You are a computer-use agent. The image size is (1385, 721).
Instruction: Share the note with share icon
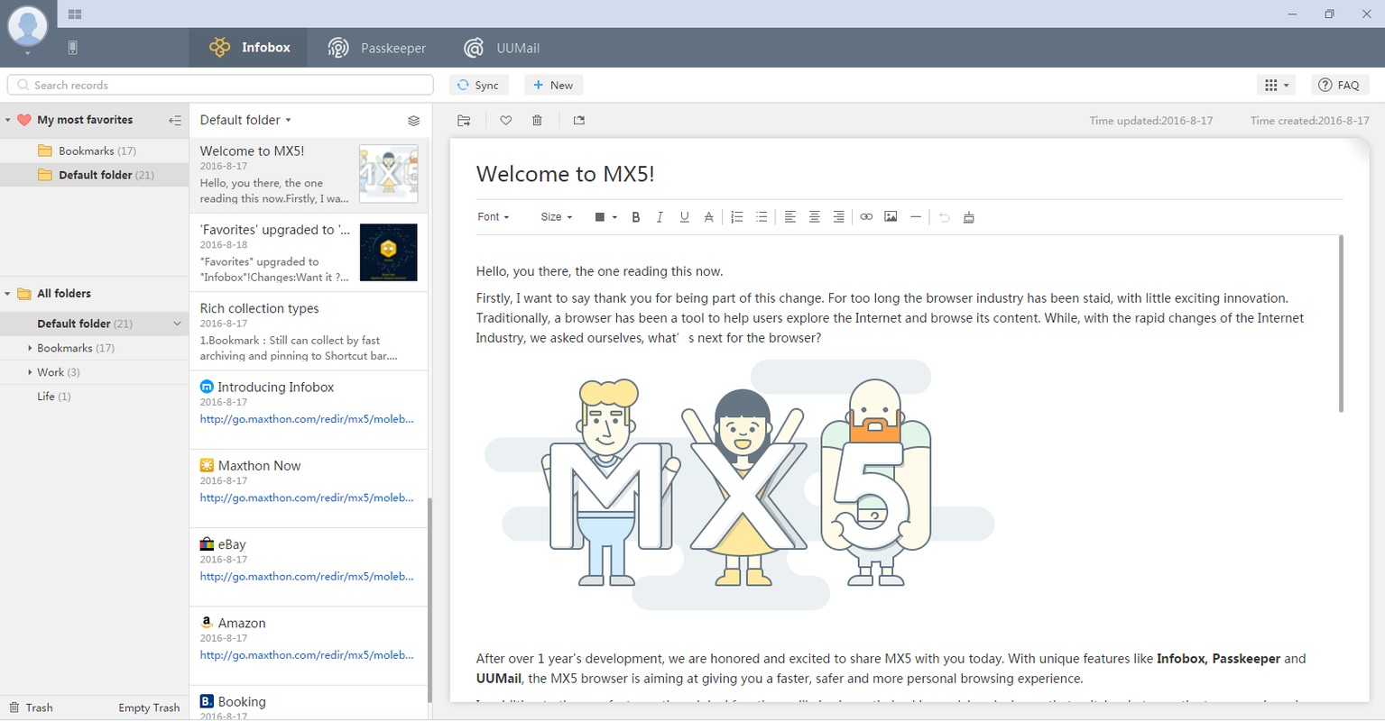tap(579, 120)
